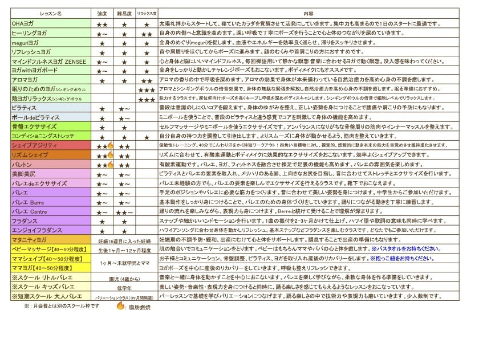Select the 1ヶ月～未就学児とママ target cell

pyautogui.click(x=125, y=263)
